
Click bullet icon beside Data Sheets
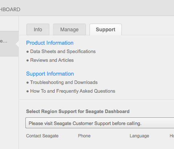click(28, 52)
